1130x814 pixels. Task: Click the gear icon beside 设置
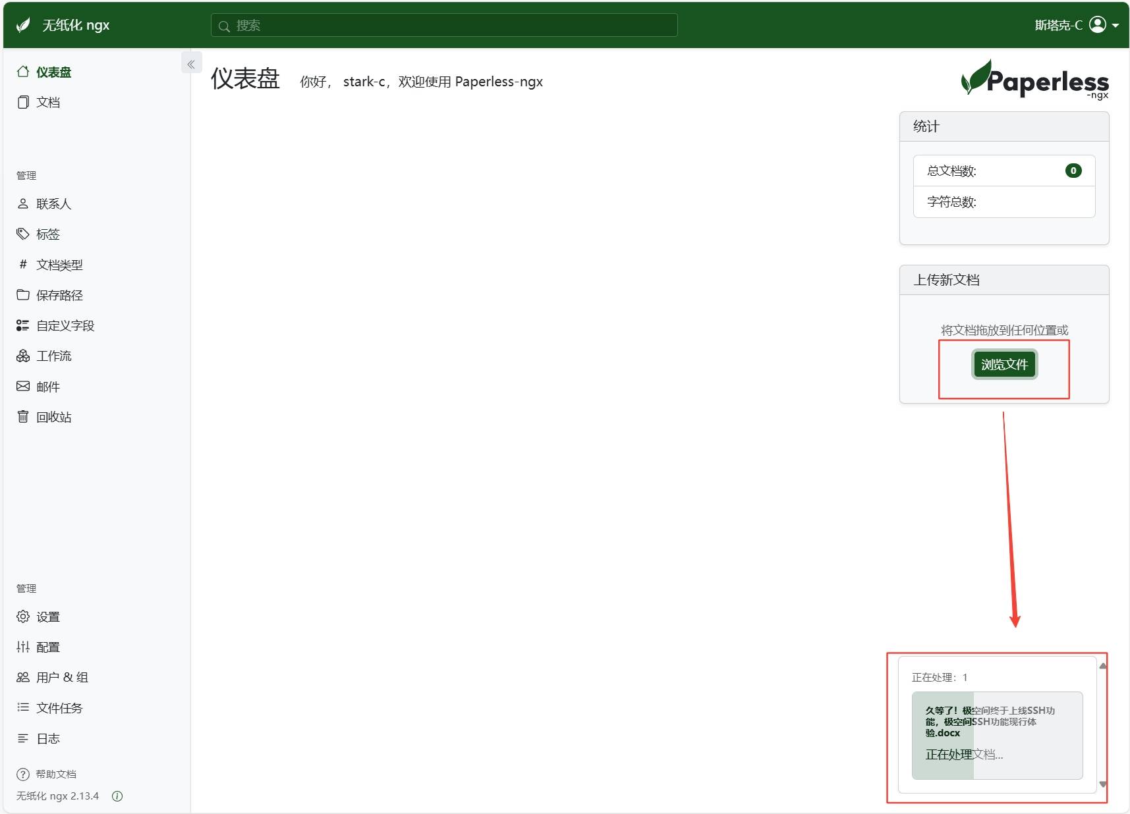[23, 616]
